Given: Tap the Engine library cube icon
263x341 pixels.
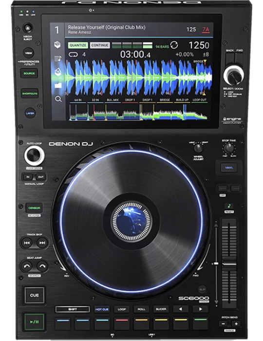Looking at the screenshot, I should pyautogui.click(x=57, y=45).
